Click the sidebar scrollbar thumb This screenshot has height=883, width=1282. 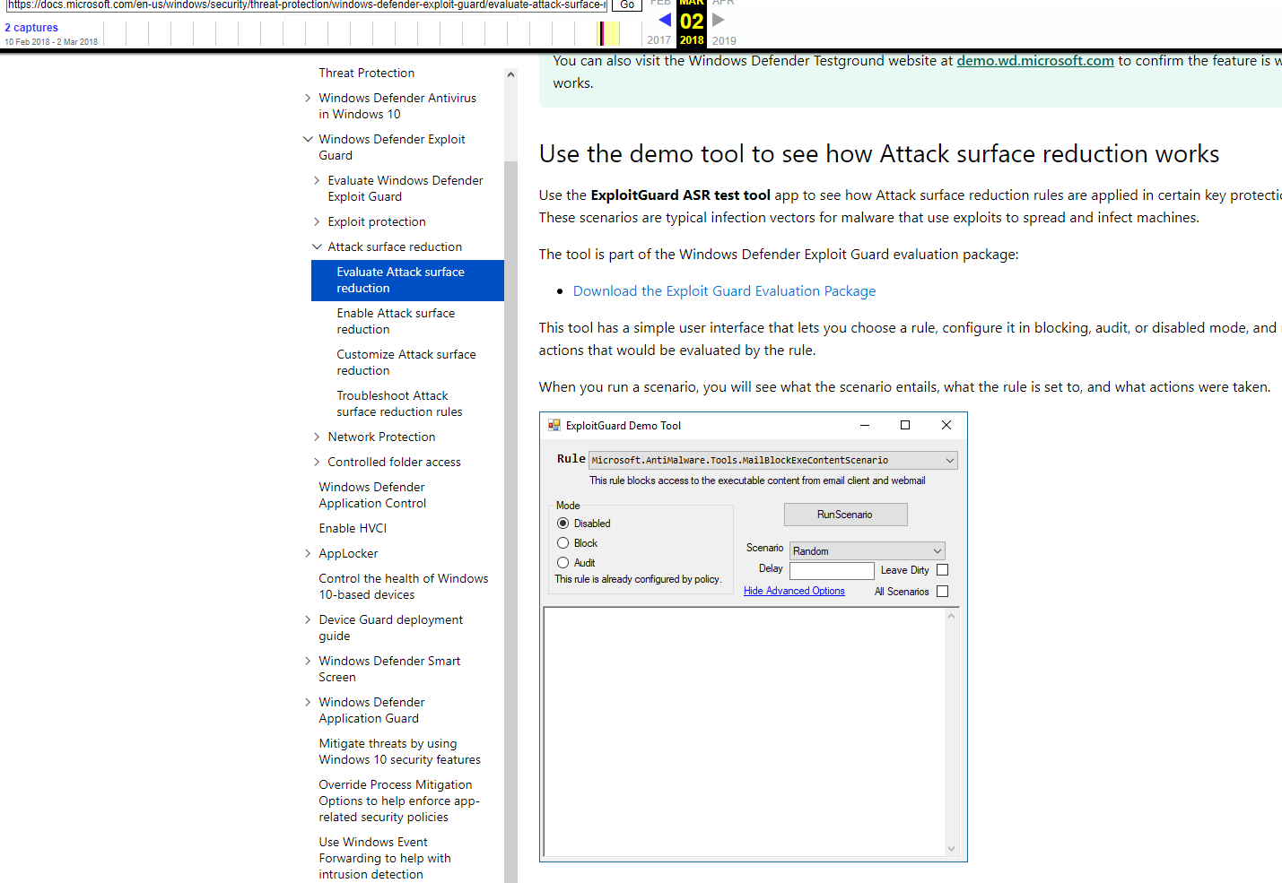pyautogui.click(x=510, y=520)
